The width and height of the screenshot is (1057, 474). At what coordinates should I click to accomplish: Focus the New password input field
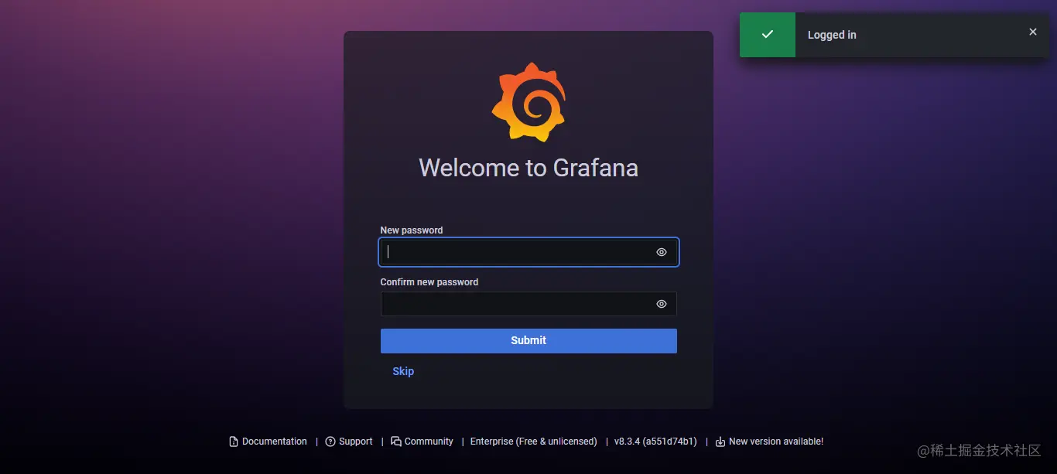(x=528, y=252)
